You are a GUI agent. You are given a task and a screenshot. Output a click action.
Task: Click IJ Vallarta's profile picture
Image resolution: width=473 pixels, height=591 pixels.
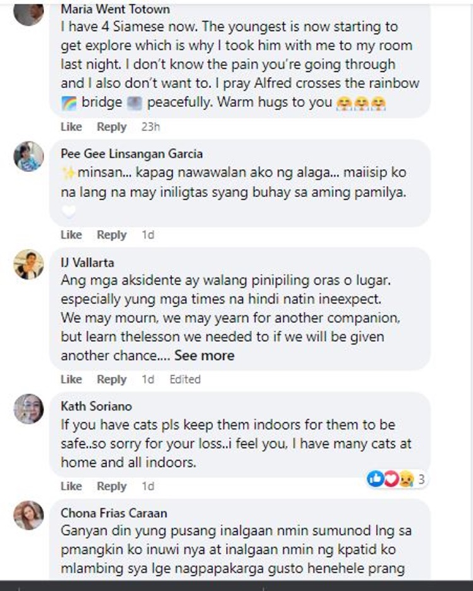28,265
